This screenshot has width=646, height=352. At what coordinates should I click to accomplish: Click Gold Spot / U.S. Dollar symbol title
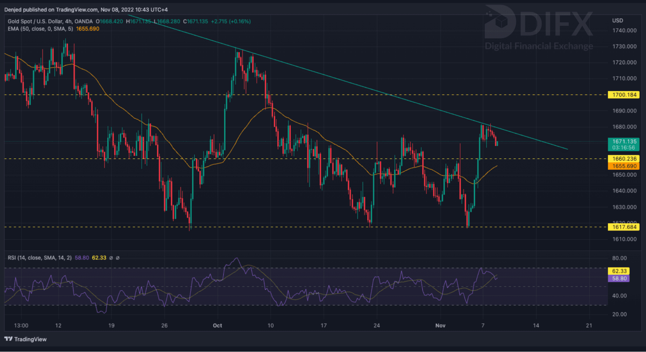(35, 21)
